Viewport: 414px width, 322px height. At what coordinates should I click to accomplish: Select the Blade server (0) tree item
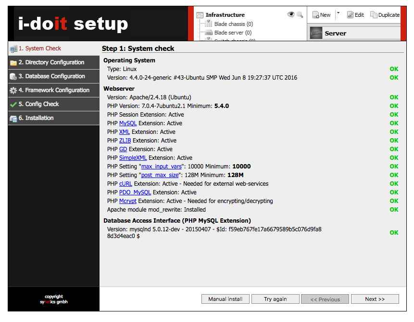click(x=233, y=33)
